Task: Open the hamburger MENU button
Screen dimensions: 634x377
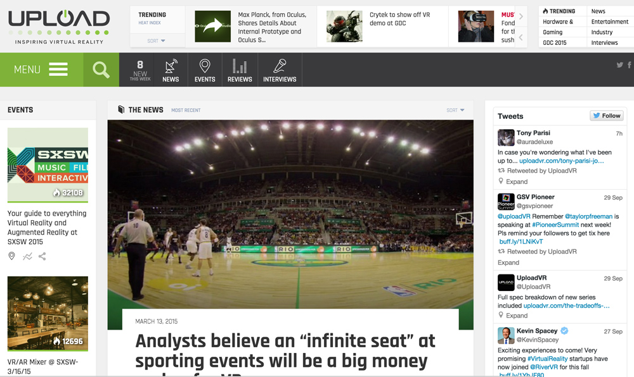Action: [x=42, y=70]
